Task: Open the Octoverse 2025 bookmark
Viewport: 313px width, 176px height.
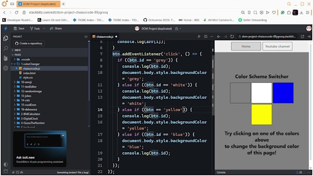Action: [x=159, y=20]
